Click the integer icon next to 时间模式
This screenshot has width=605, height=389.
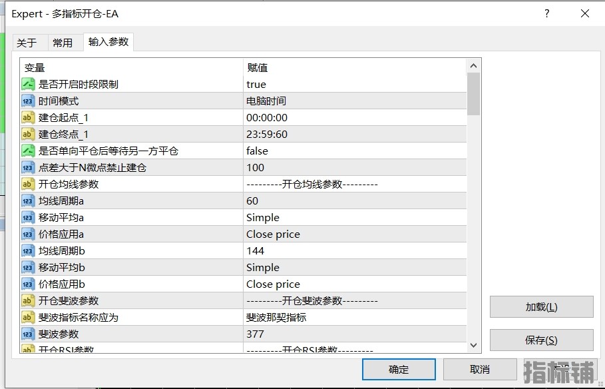tap(28, 101)
